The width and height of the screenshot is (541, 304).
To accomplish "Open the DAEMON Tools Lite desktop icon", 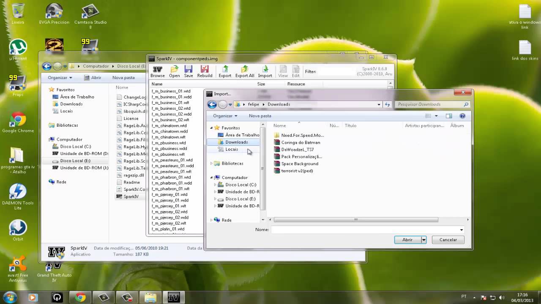I will coord(18,197).
